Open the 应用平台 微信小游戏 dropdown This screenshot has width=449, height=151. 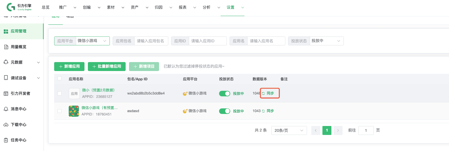click(x=93, y=41)
